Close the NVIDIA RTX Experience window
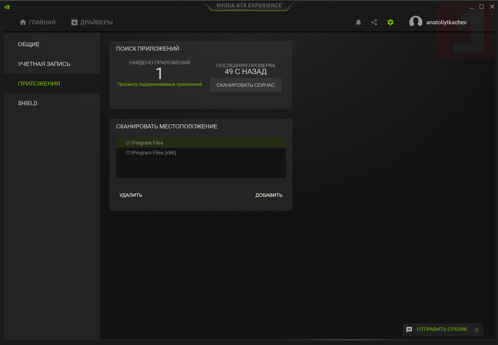The height and width of the screenshot is (345, 498). pos(492,7)
